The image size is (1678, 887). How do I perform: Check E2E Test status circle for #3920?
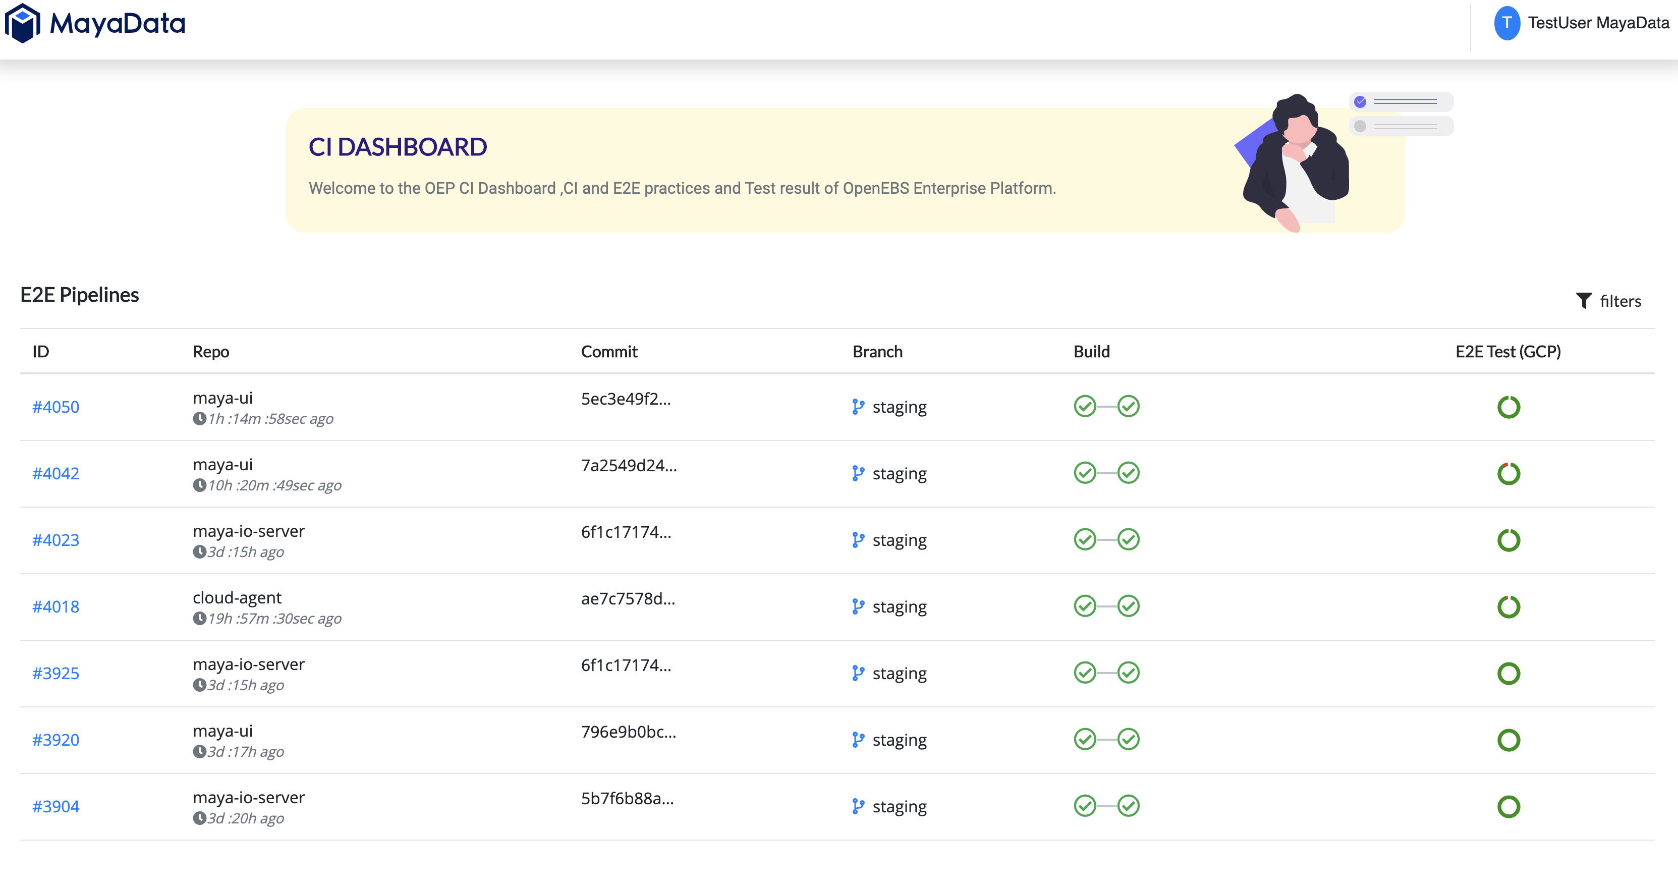[x=1508, y=740]
